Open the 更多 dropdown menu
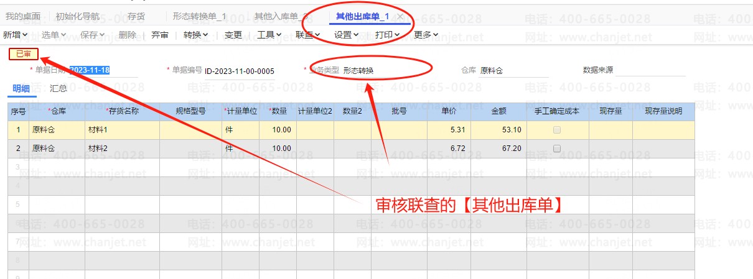This screenshot has width=753, height=279. [426, 35]
